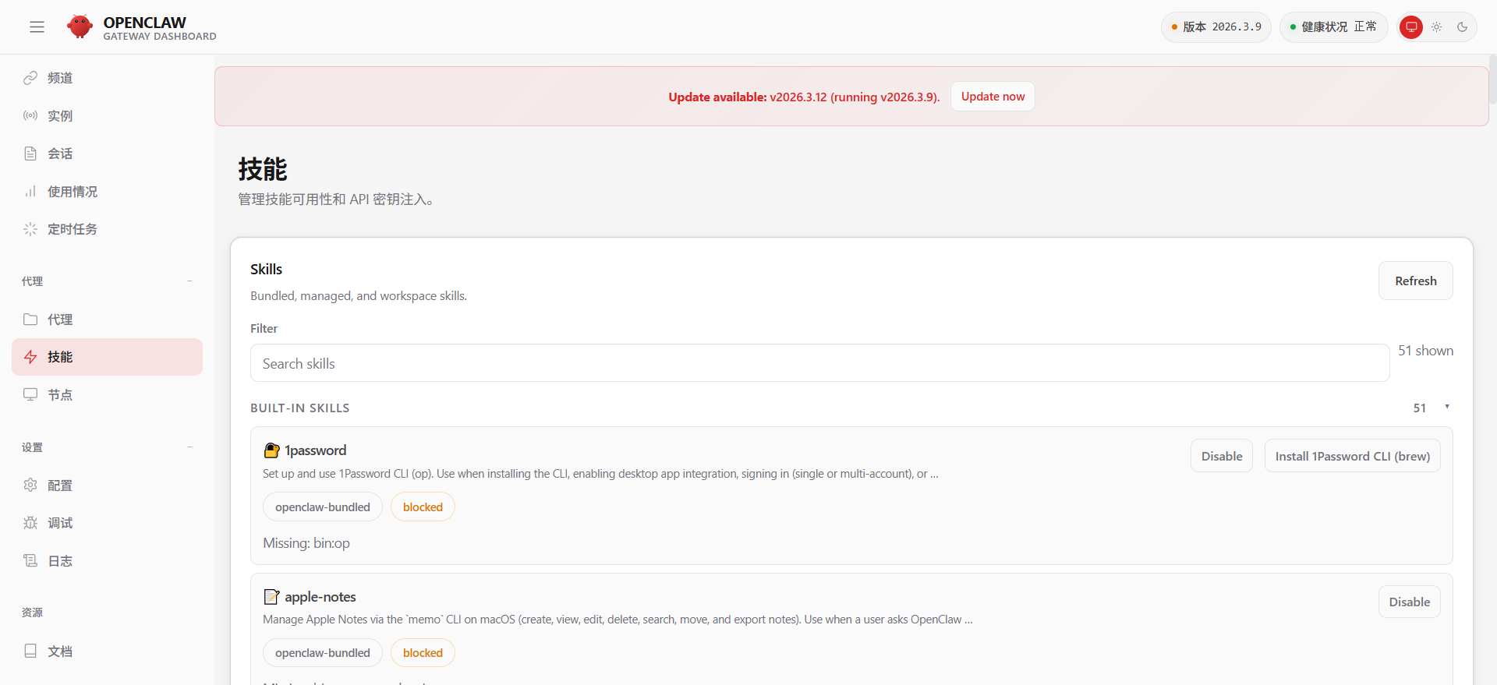The height and width of the screenshot is (685, 1497).
Task: Click the 技能 page heading
Action: (x=263, y=168)
